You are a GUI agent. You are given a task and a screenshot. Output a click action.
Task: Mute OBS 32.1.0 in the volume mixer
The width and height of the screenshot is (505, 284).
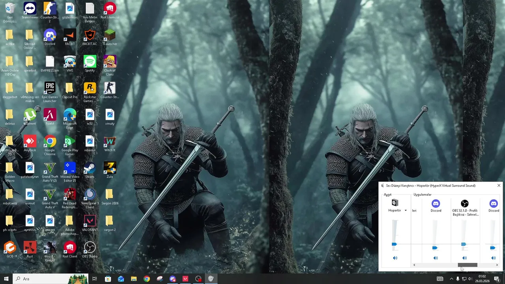click(x=464, y=258)
